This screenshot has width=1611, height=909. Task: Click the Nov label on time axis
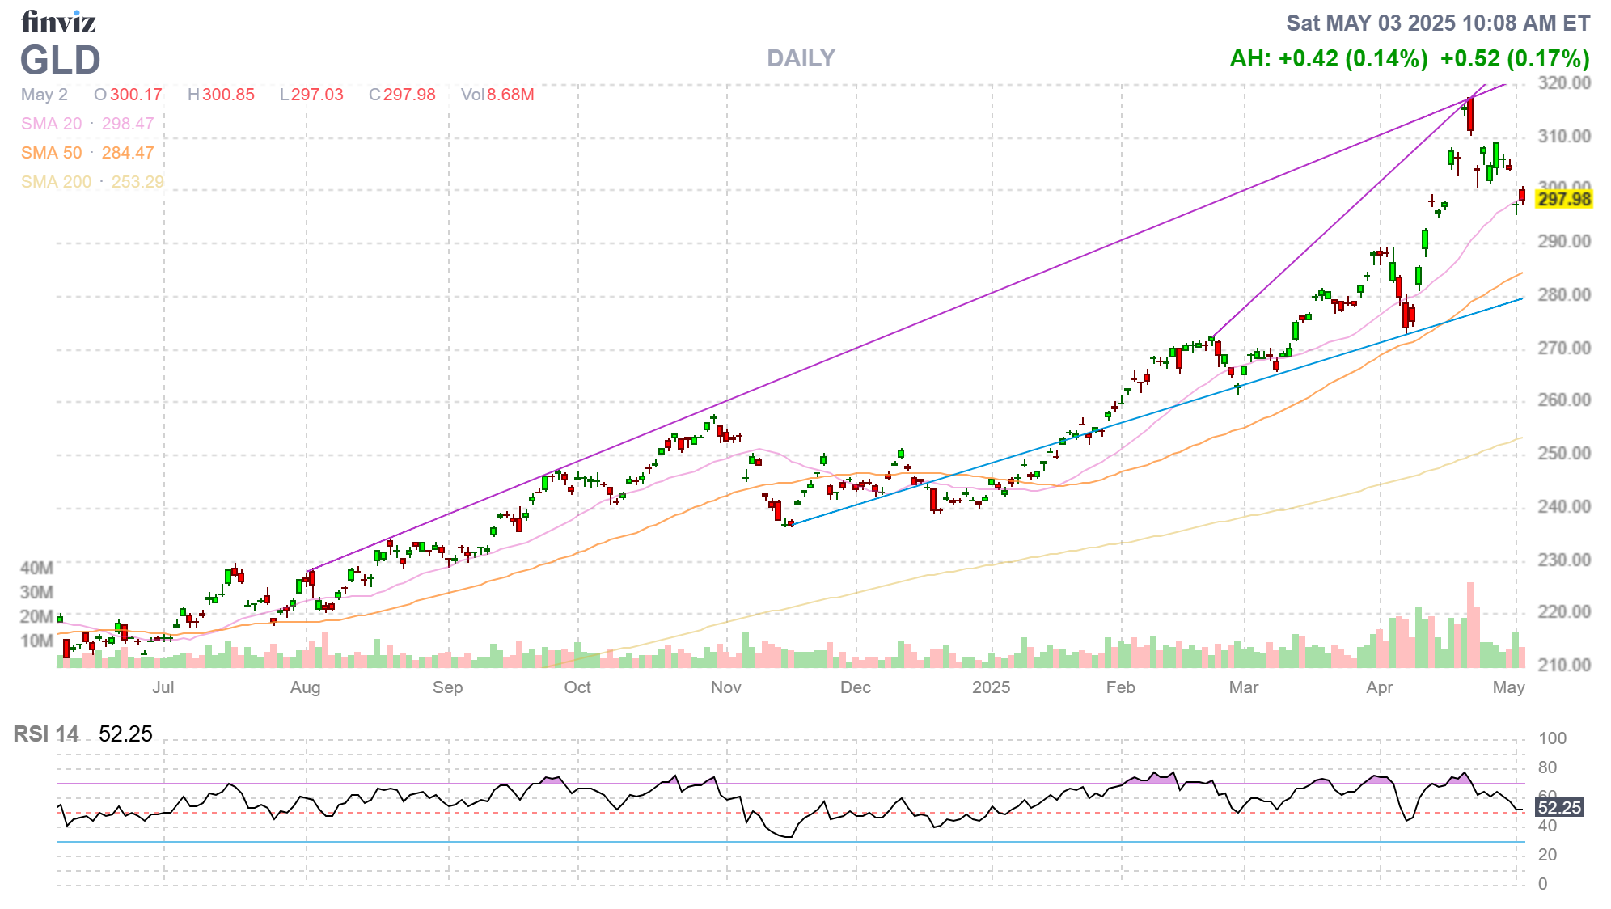pos(725,687)
